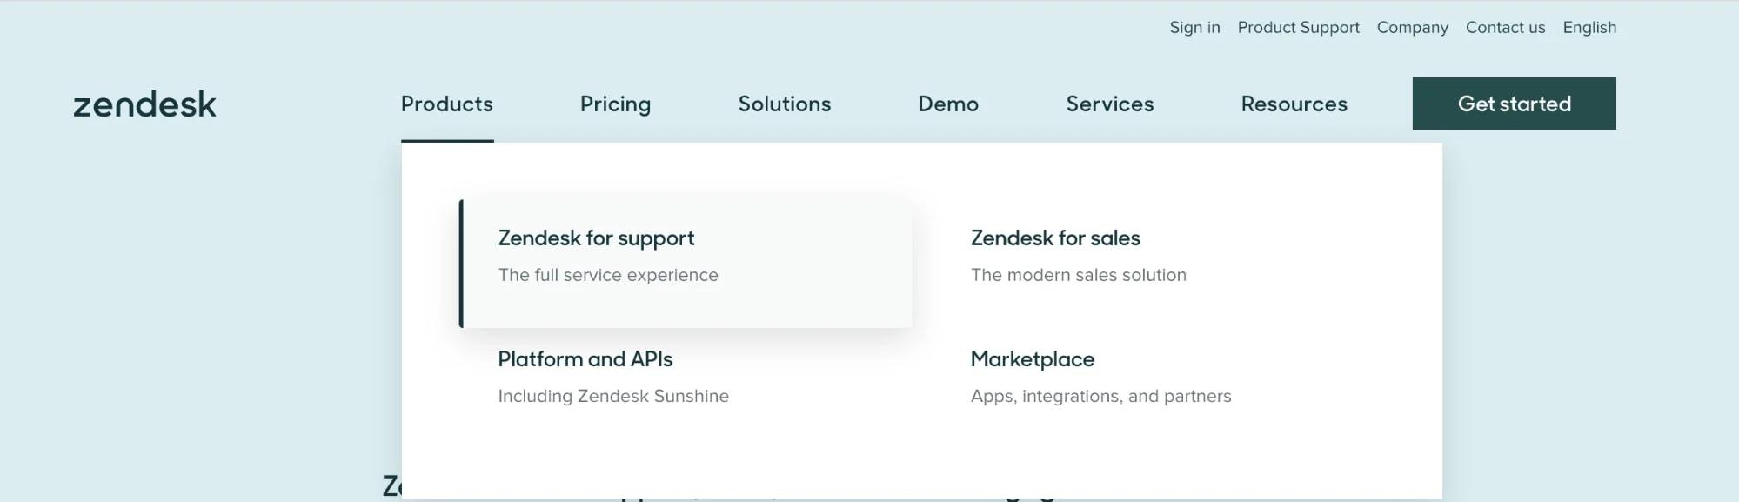The height and width of the screenshot is (502, 1739).
Task: Go to the Demo page
Action: 947,104
